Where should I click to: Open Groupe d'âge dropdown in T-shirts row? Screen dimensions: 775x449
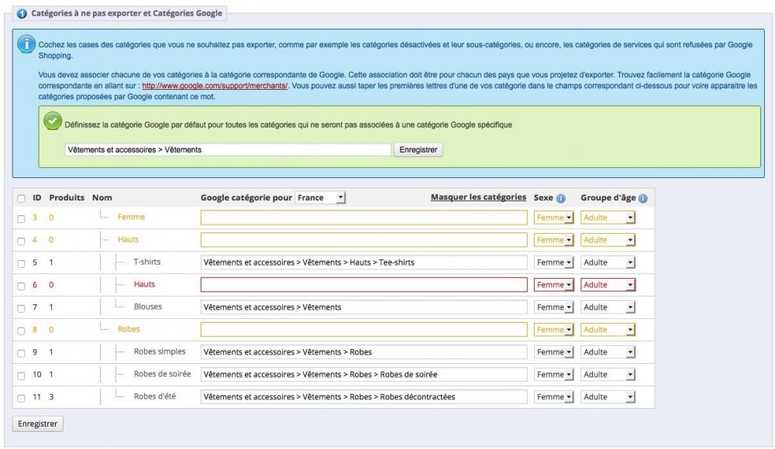(608, 262)
